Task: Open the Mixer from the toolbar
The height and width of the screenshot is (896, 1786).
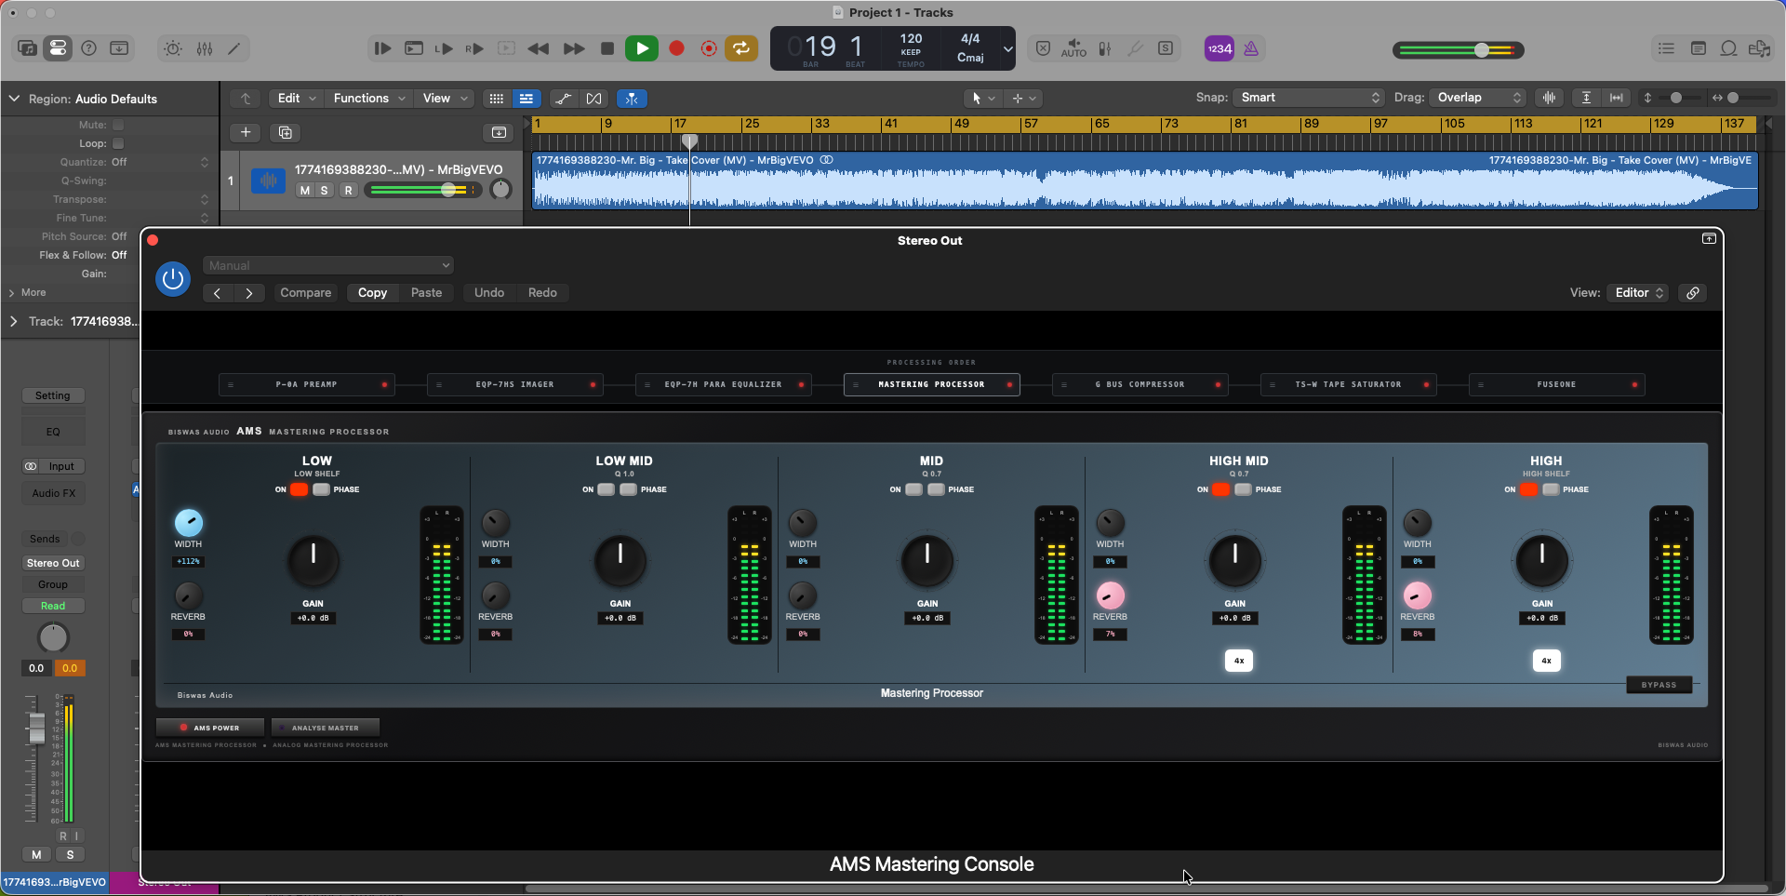Action: 205,48
